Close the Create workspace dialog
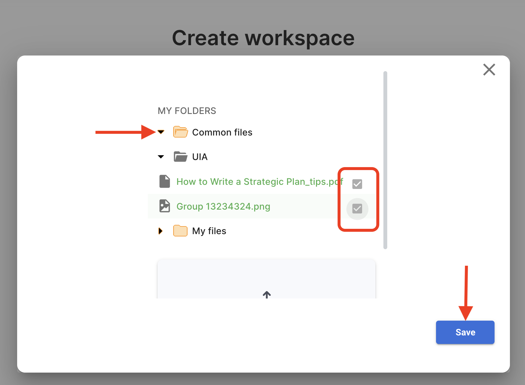 click(x=489, y=70)
